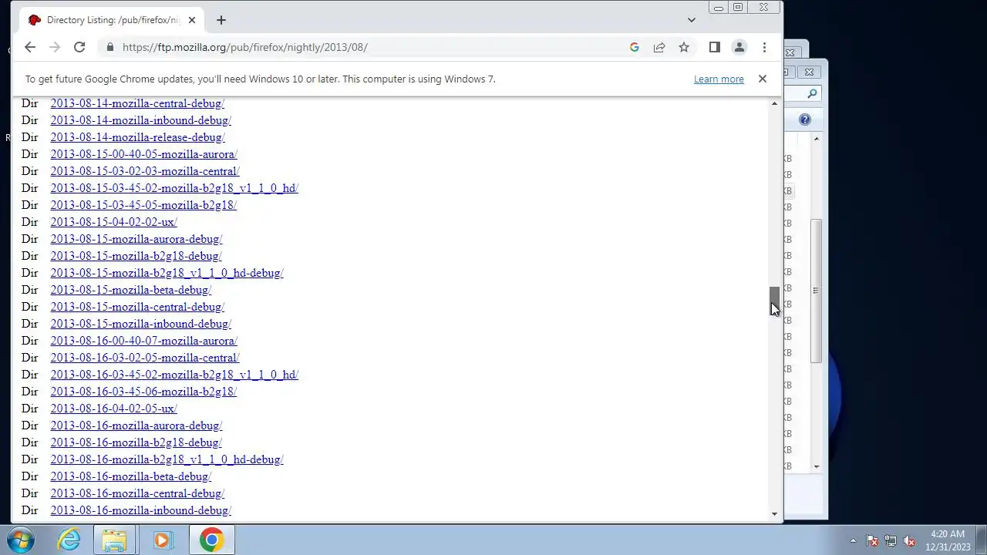Open network status tray icon
Viewport: 987px width, 555px height.
(891, 541)
